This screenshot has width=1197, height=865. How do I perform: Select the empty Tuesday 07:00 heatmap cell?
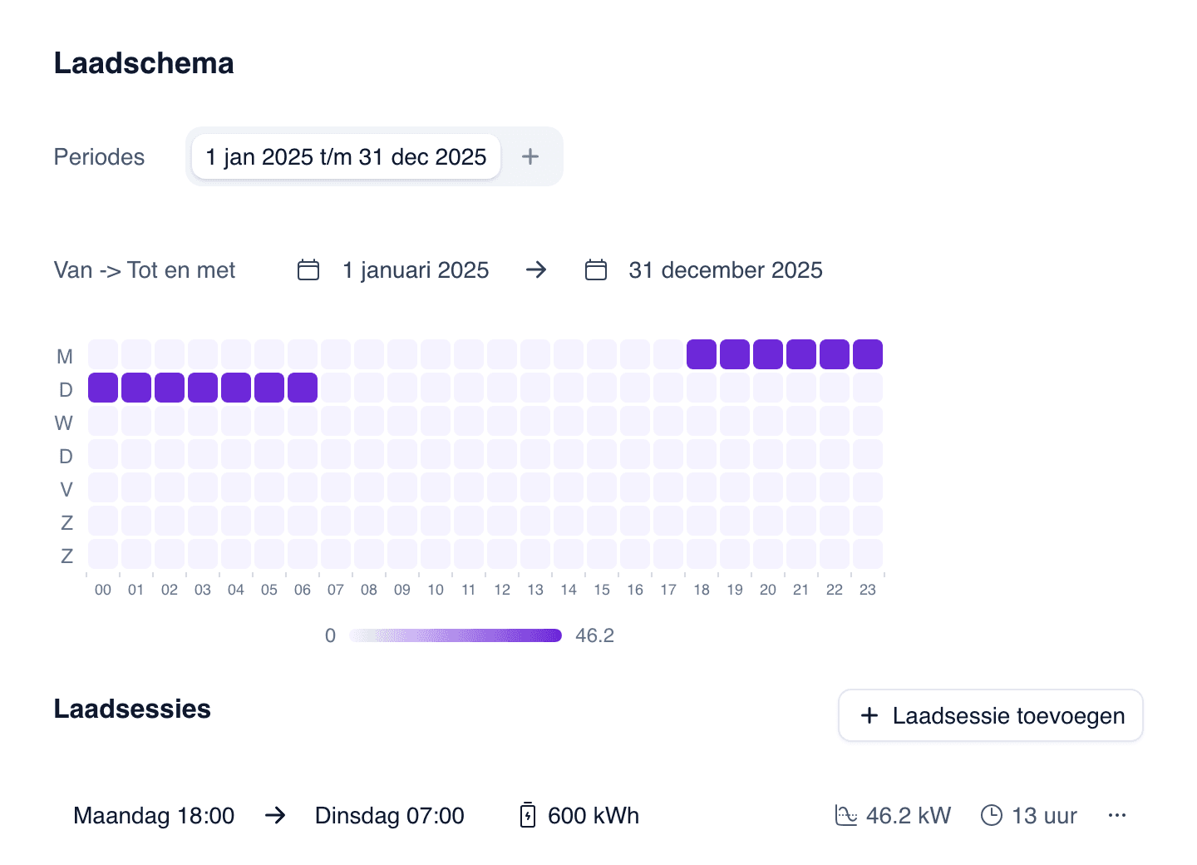(336, 388)
